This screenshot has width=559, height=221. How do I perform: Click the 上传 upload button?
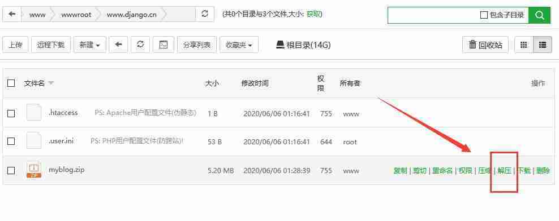click(x=15, y=45)
